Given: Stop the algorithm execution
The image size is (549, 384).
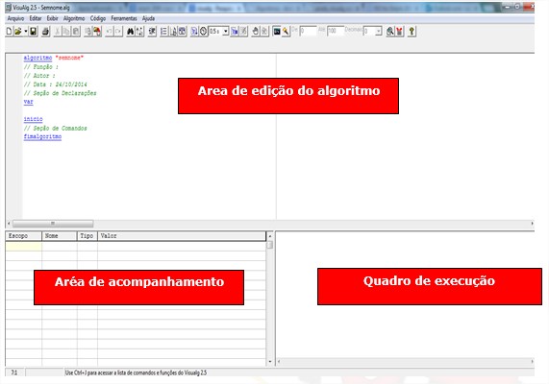Looking at the screenshot, I should tap(243, 32).
